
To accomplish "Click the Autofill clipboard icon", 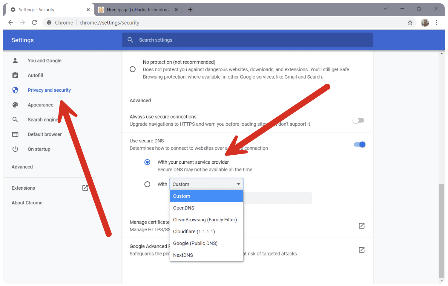I will [x=15, y=75].
